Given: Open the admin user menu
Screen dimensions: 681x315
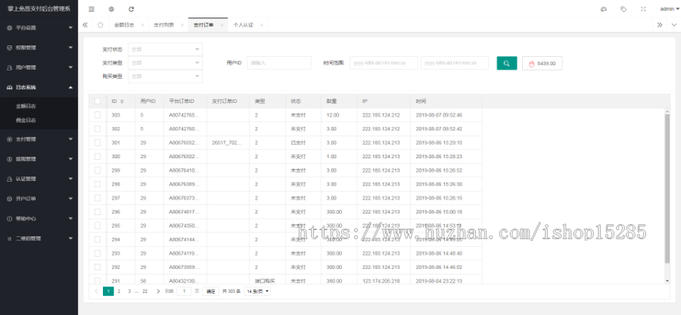Looking at the screenshot, I should (670, 8).
